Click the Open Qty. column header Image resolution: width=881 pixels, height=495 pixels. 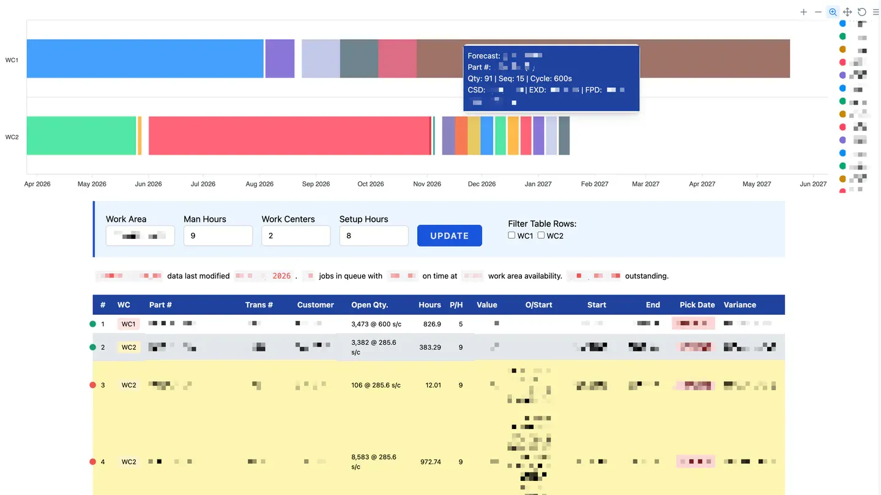click(x=370, y=305)
